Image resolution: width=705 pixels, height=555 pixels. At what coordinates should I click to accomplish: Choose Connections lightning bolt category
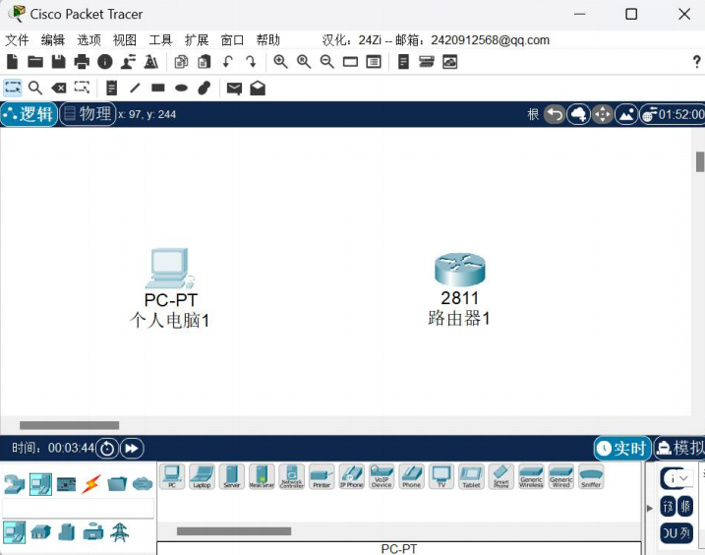click(x=91, y=484)
